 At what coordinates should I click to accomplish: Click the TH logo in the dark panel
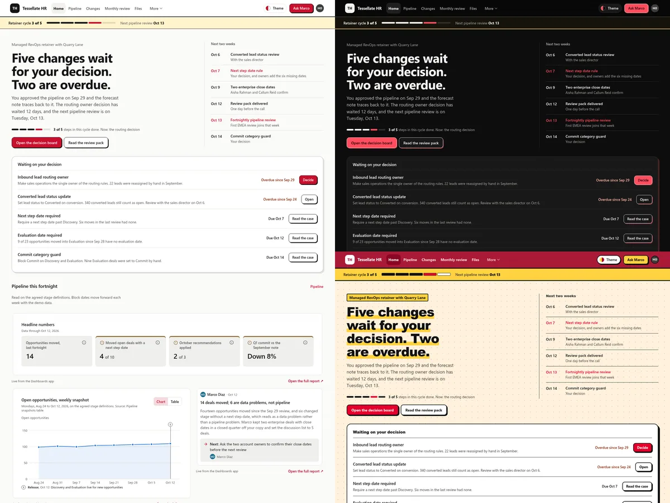tap(350, 8)
